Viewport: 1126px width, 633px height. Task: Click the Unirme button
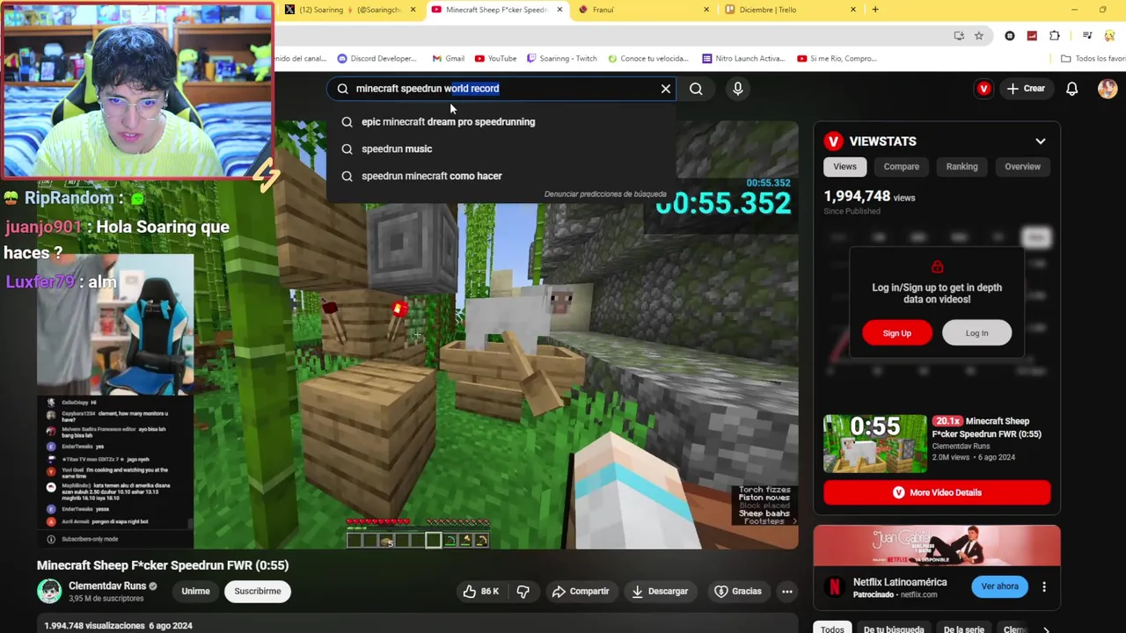coord(195,591)
